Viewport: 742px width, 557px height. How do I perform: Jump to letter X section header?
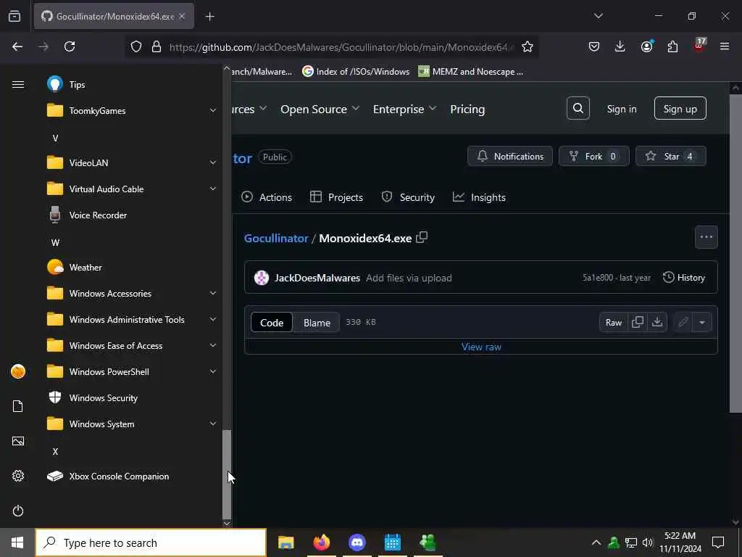(x=55, y=451)
